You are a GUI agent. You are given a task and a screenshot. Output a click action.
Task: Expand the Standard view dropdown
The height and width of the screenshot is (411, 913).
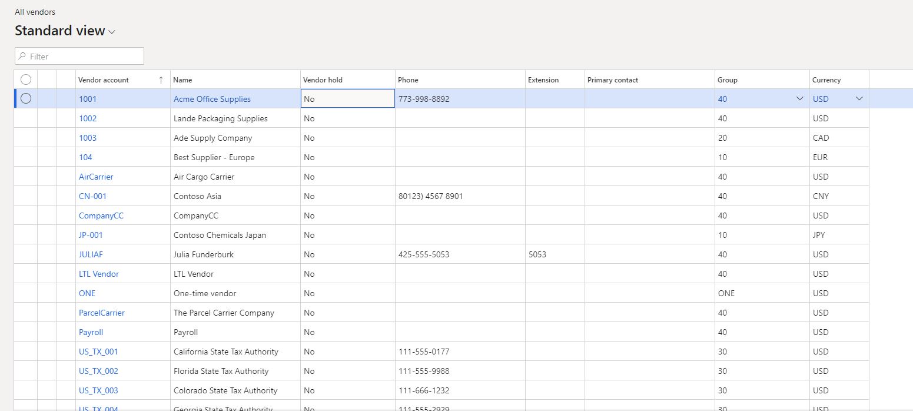[112, 32]
